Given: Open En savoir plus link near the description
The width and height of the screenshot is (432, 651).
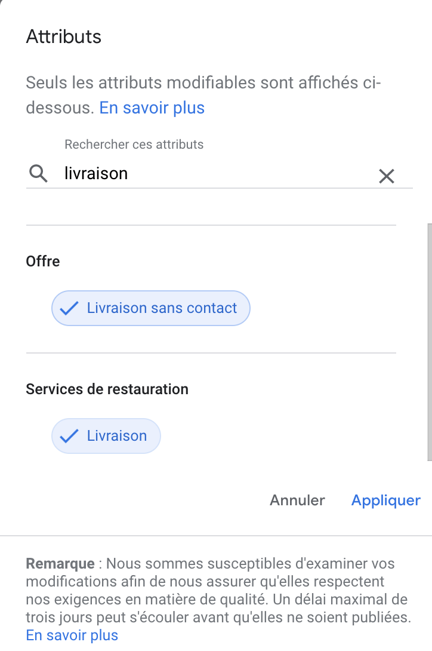Looking at the screenshot, I should tap(152, 108).
